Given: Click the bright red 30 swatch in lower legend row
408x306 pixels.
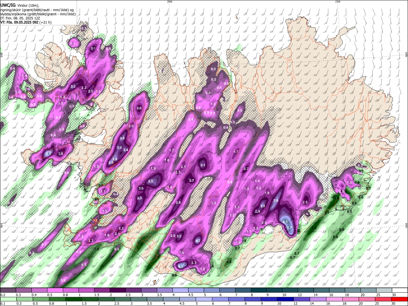Looking at the screenshot, I should [400, 299].
